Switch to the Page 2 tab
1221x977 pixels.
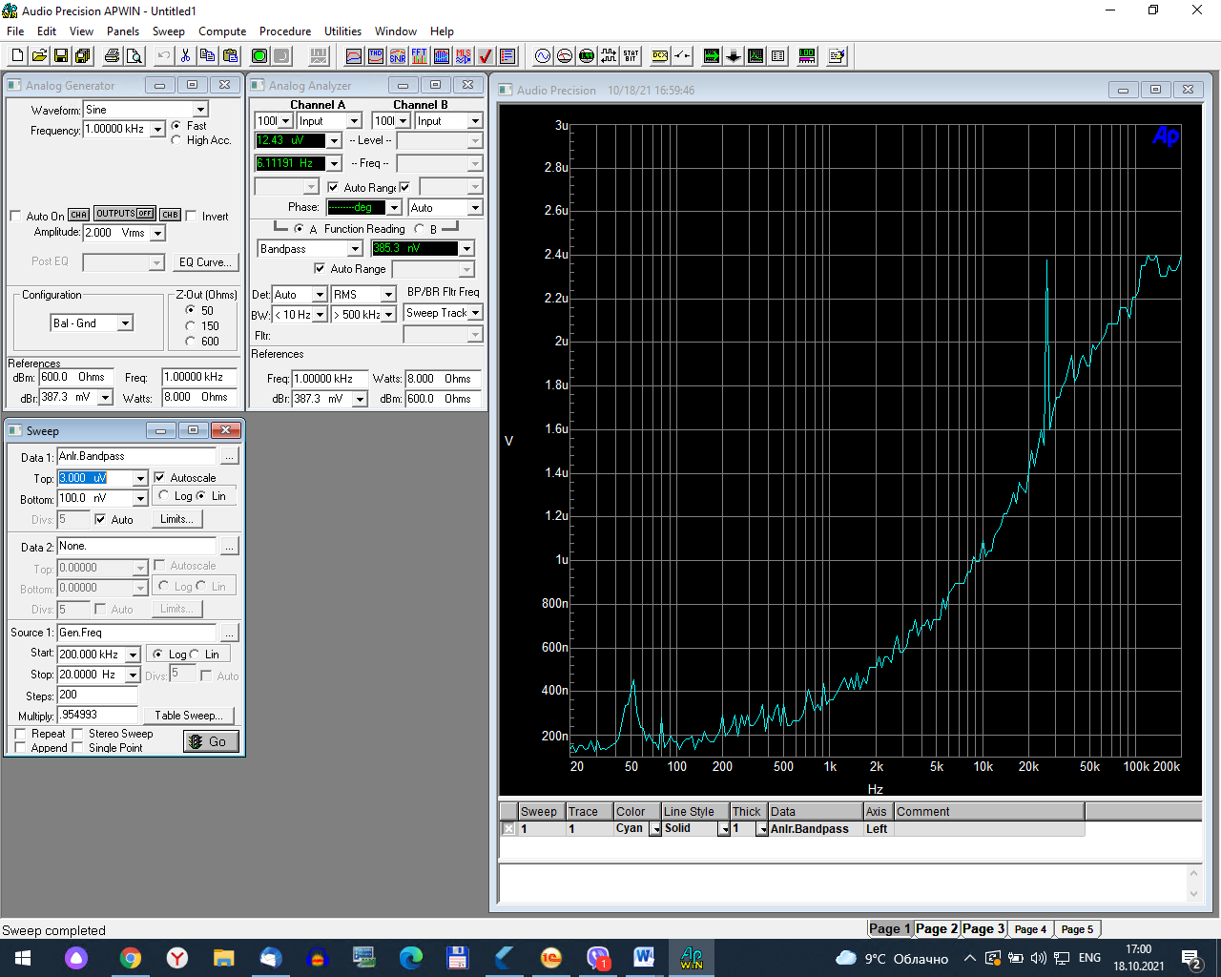point(937,928)
